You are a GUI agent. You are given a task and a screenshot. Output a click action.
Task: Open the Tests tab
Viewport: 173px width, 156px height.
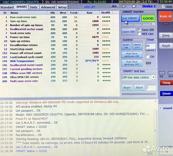[x=34, y=7]
